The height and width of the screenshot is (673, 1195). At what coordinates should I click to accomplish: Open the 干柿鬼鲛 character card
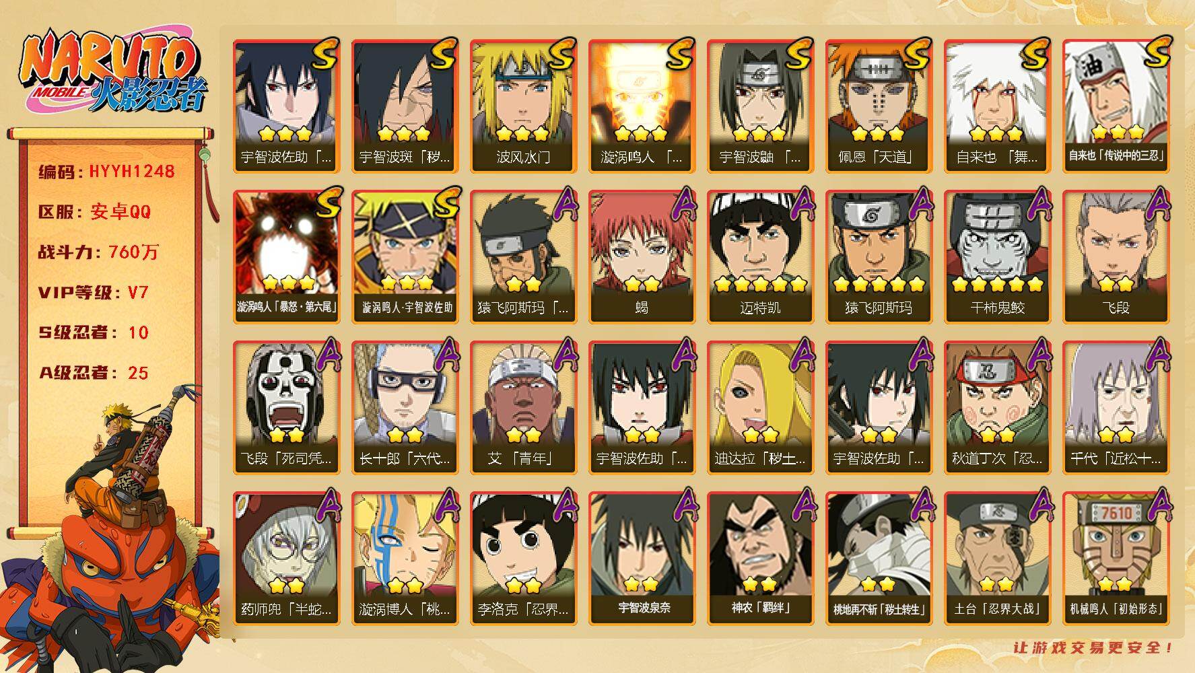[997, 256]
